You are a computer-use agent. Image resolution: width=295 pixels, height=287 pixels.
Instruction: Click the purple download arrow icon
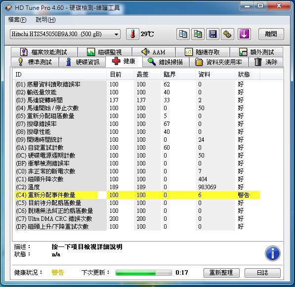(x=244, y=34)
